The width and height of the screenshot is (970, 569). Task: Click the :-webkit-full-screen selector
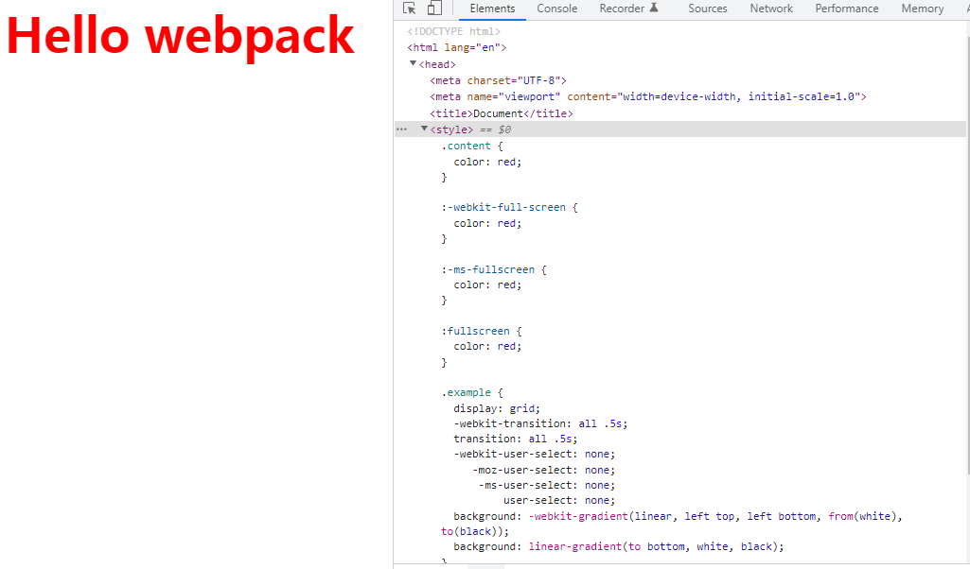coord(503,208)
